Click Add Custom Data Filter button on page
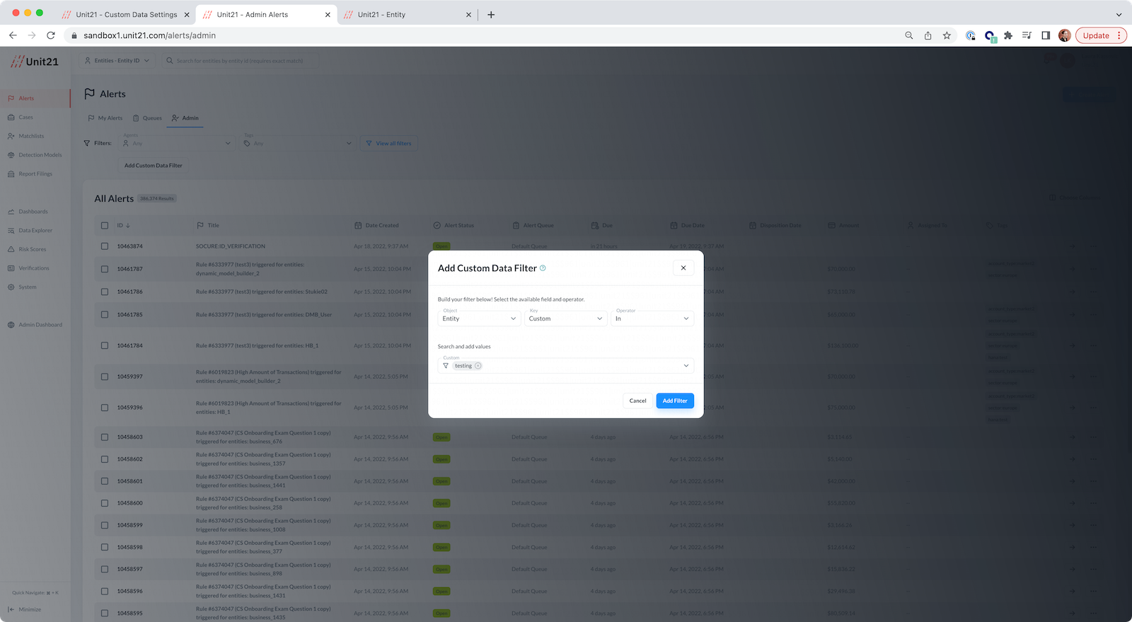Image resolution: width=1132 pixels, height=622 pixels. 154,166
